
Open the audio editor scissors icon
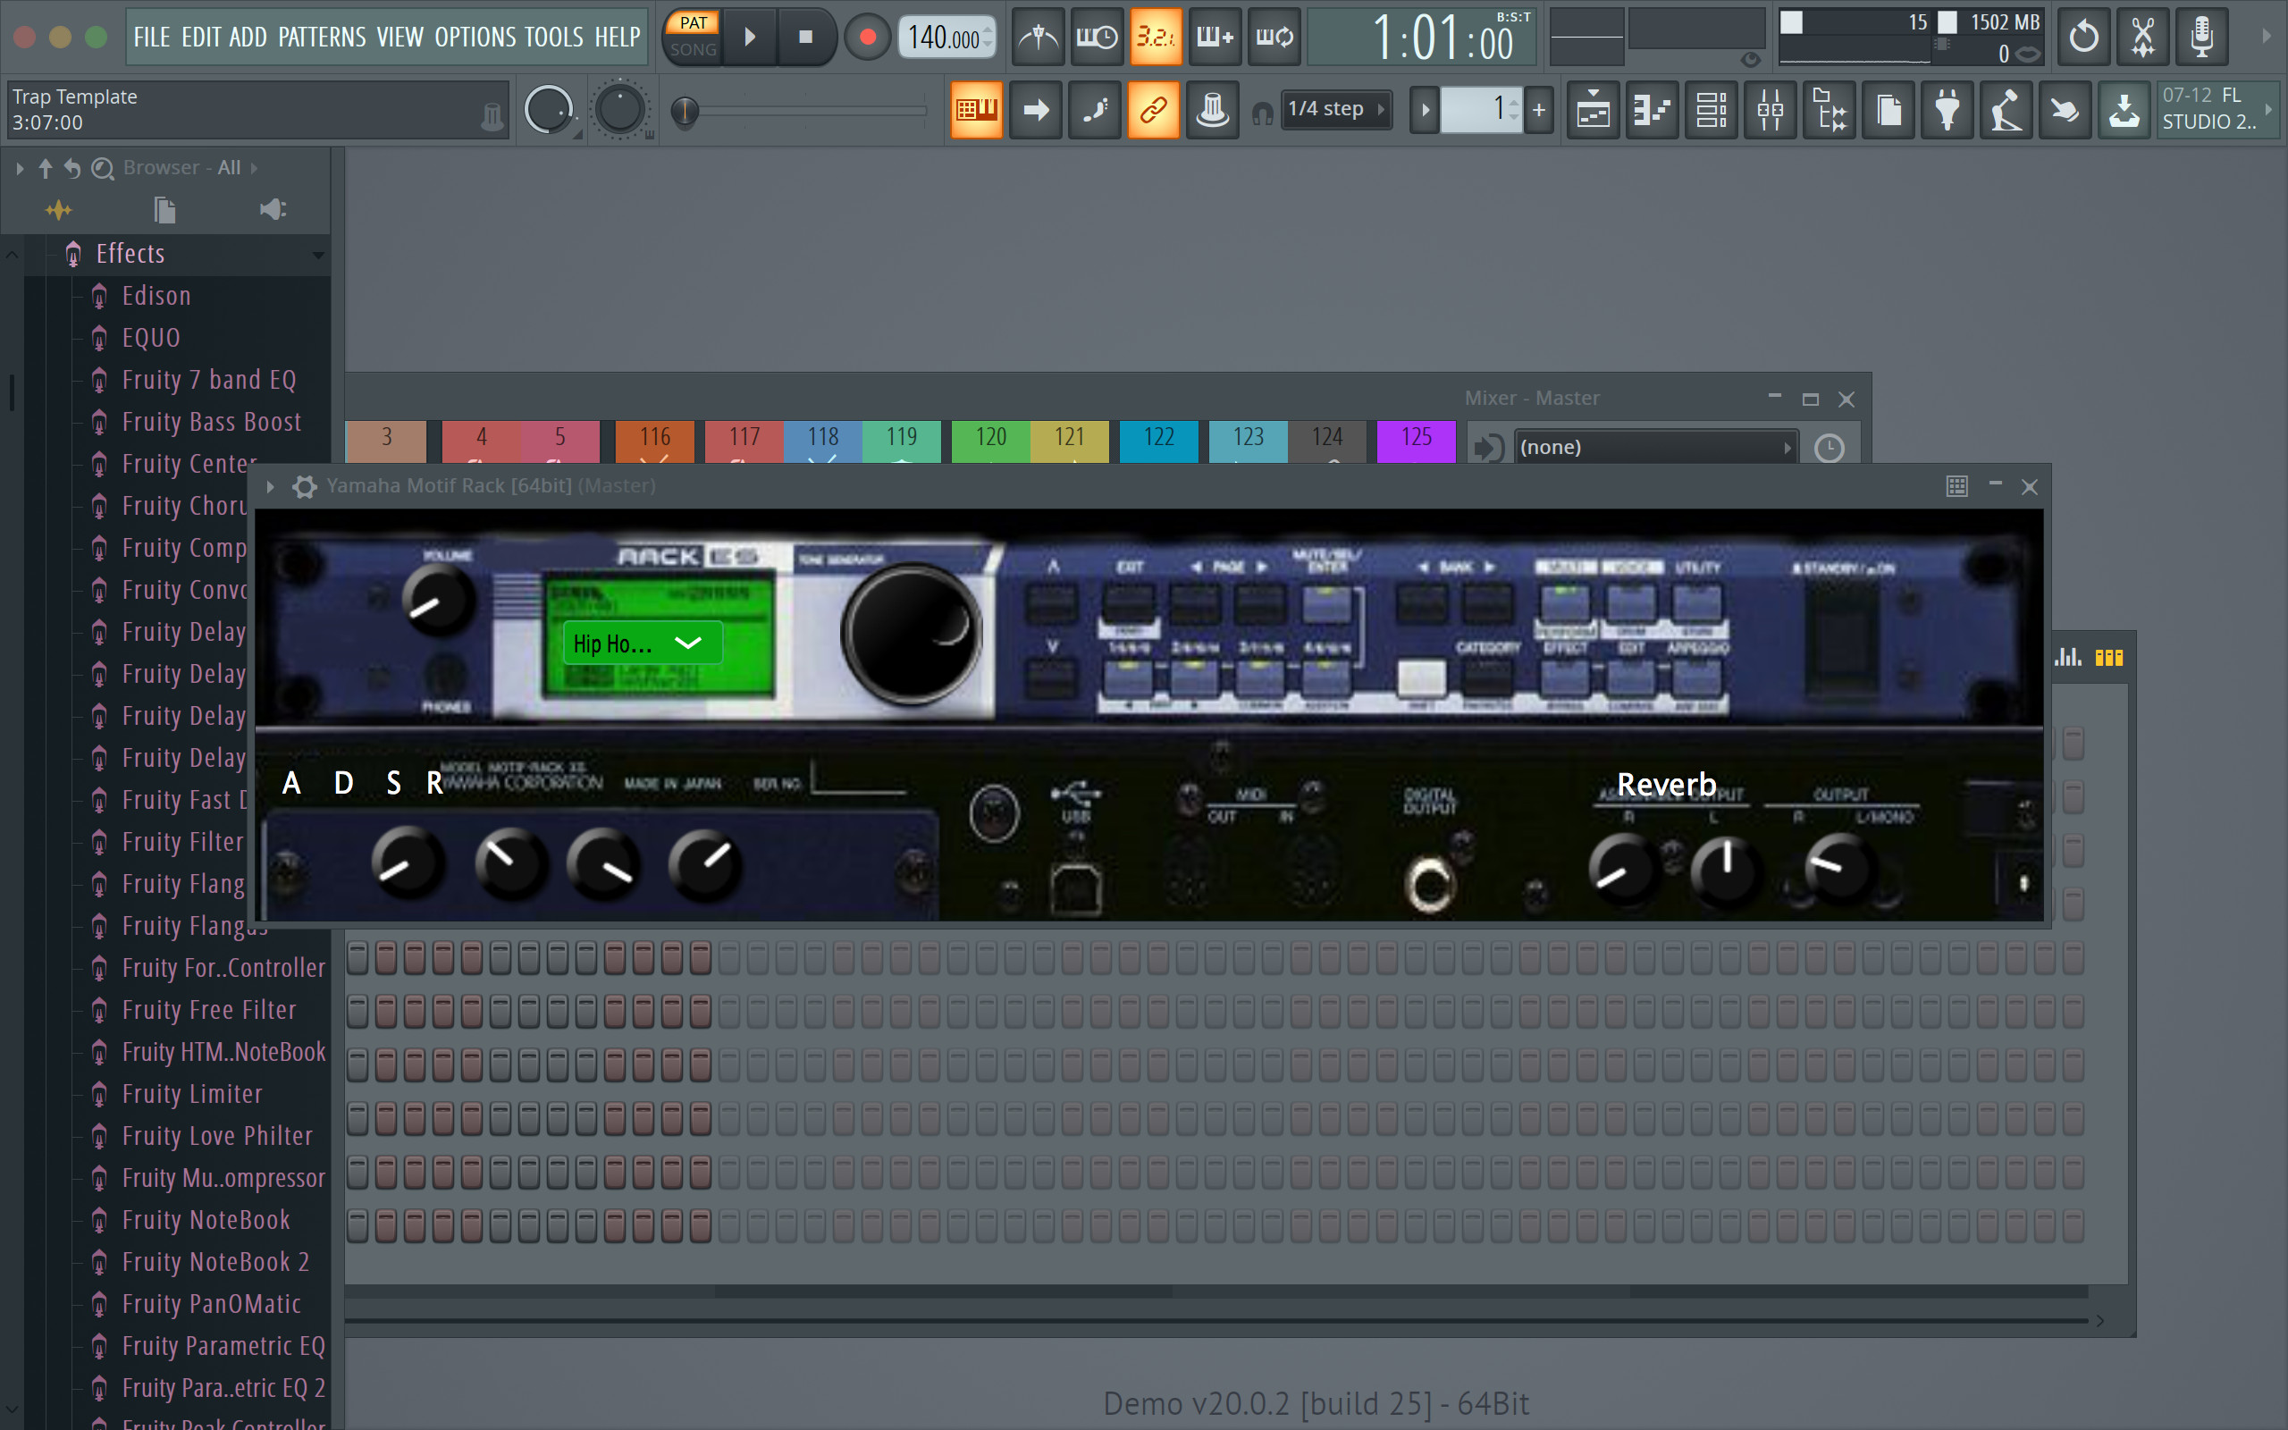tap(2142, 37)
